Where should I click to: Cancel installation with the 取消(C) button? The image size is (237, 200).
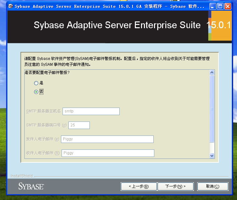(x=213, y=186)
